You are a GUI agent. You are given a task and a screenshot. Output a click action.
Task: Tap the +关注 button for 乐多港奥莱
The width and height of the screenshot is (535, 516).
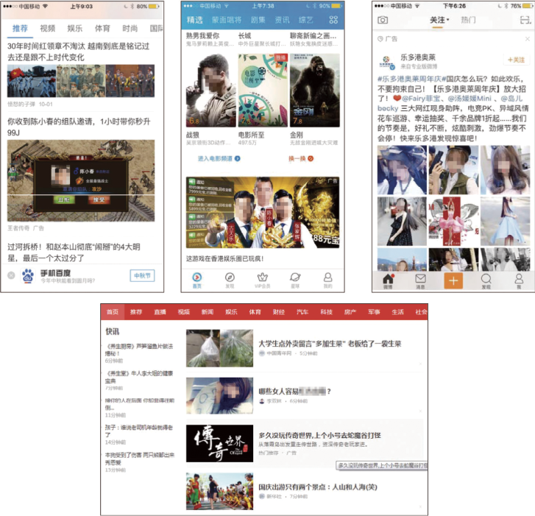[x=516, y=60]
